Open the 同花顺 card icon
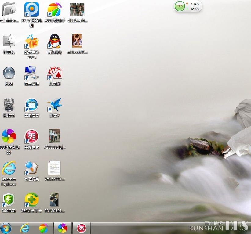This screenshot has width=251, height=234. point(54,73)
